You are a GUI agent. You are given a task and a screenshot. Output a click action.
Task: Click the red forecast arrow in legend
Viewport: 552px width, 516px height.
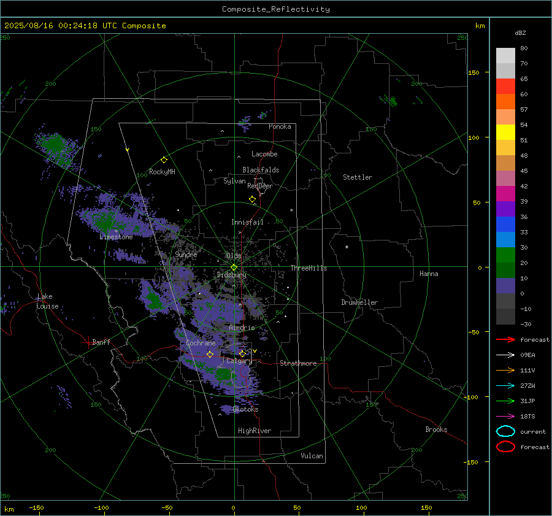(x=505, y=339)
